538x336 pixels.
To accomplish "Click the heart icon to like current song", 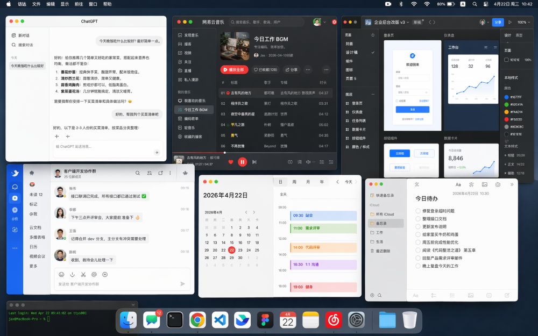I will (231, 161).
